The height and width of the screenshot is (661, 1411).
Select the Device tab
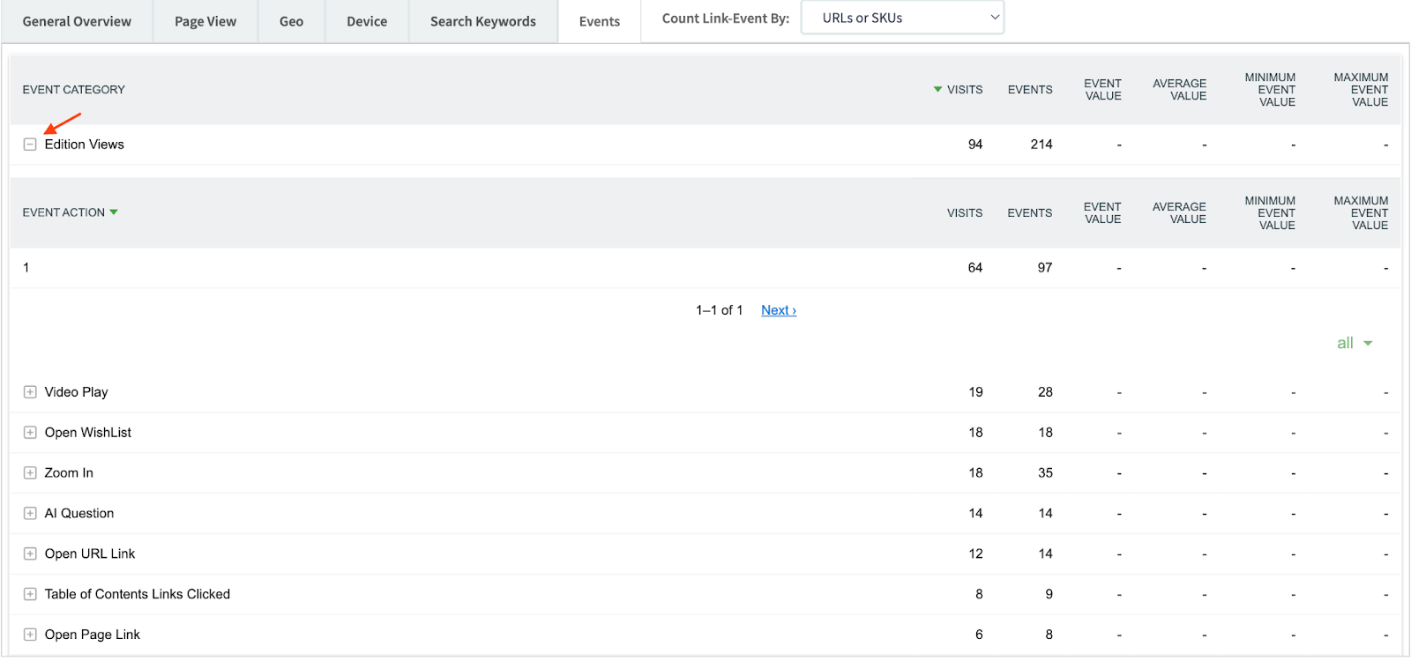[366, 21]
